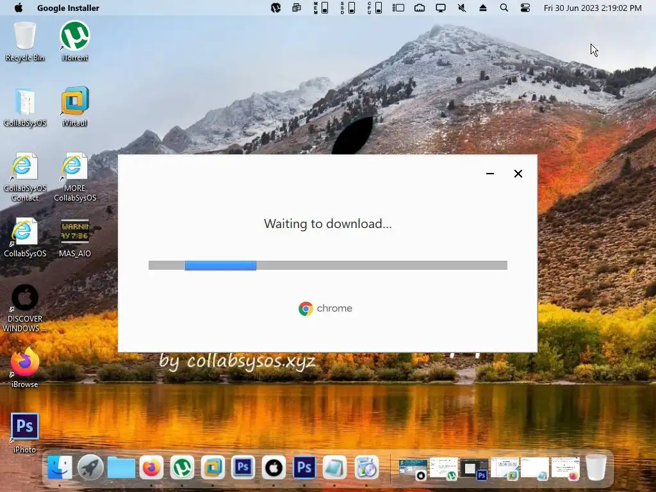656x492 pixels.
Task: Click the sidebar panel icon in menu bar
Action: tap(398, 8)
